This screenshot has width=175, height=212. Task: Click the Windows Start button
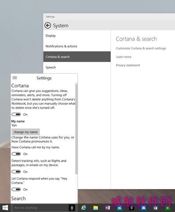(x=5, y=208)
